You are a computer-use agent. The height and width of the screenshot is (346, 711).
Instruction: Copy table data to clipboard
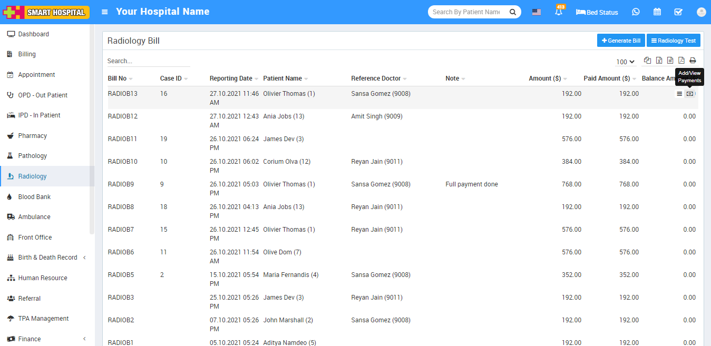click(648, 61)
